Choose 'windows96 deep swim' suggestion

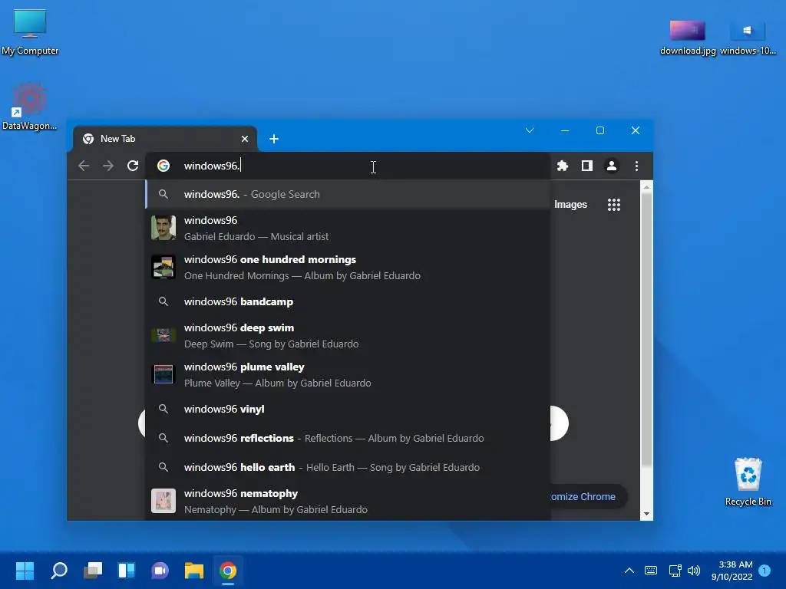click(348, 336)
